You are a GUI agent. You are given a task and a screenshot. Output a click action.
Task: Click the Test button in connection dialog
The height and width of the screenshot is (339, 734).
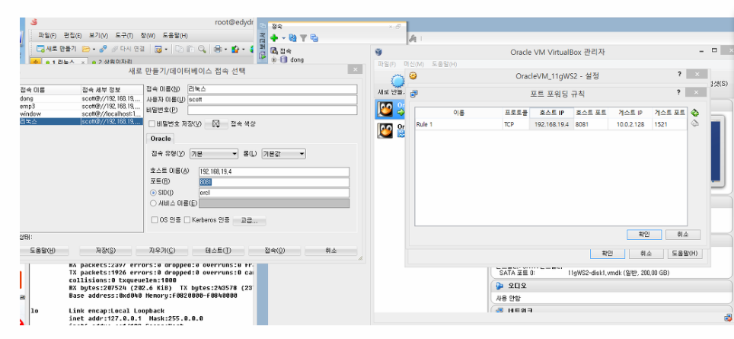[x=218, y=251]
